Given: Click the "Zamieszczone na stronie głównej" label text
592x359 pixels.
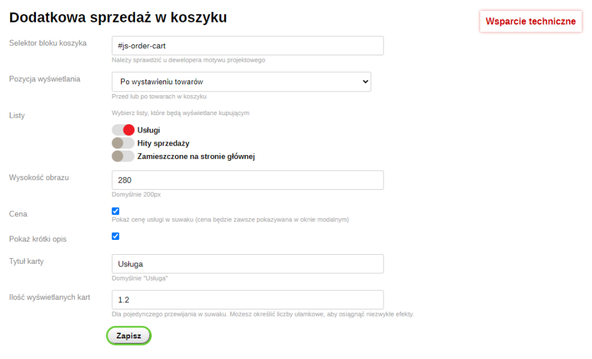Looking at the screenshot, I should pyautogui.click(x=196, y=156).
